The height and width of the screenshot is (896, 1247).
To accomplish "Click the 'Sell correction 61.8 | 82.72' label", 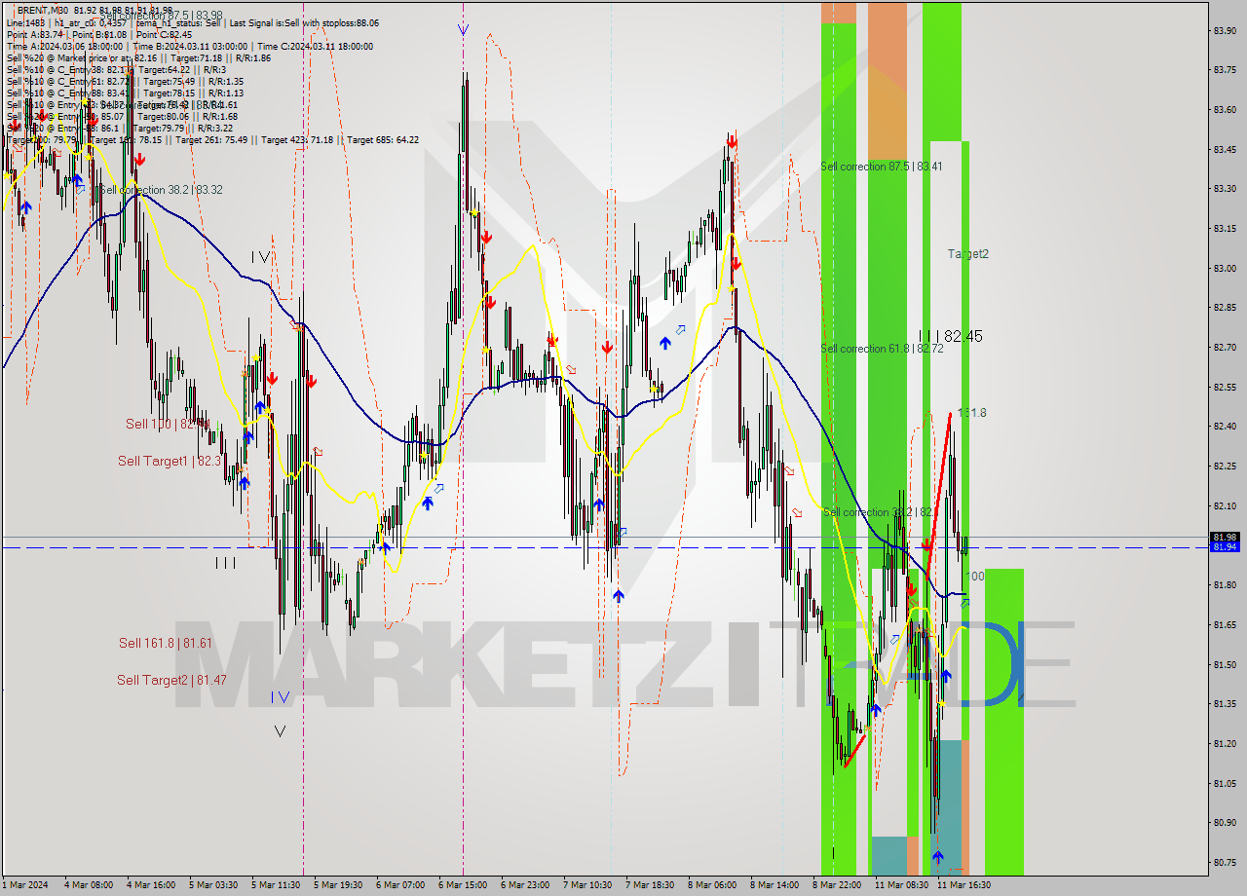I will 882,349.
